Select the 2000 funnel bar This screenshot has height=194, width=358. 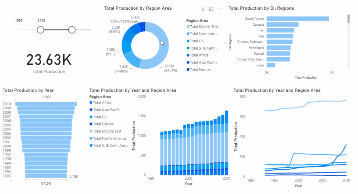coord(46,146)
